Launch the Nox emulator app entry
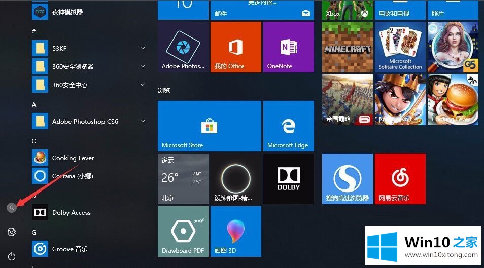Image resolution: width=484 pixels, height=268 pixels. pyautogui.click(x=89, y=12)
